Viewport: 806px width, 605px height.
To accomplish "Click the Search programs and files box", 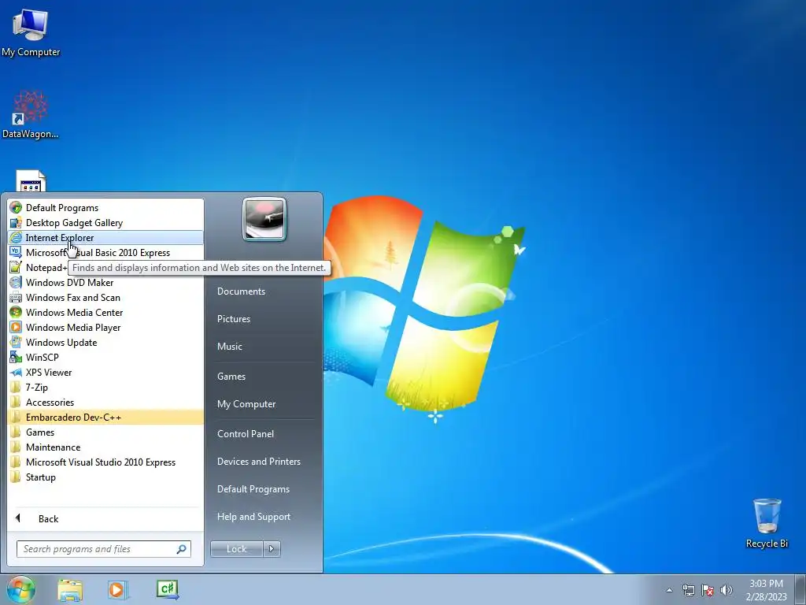I will [103, 549].
